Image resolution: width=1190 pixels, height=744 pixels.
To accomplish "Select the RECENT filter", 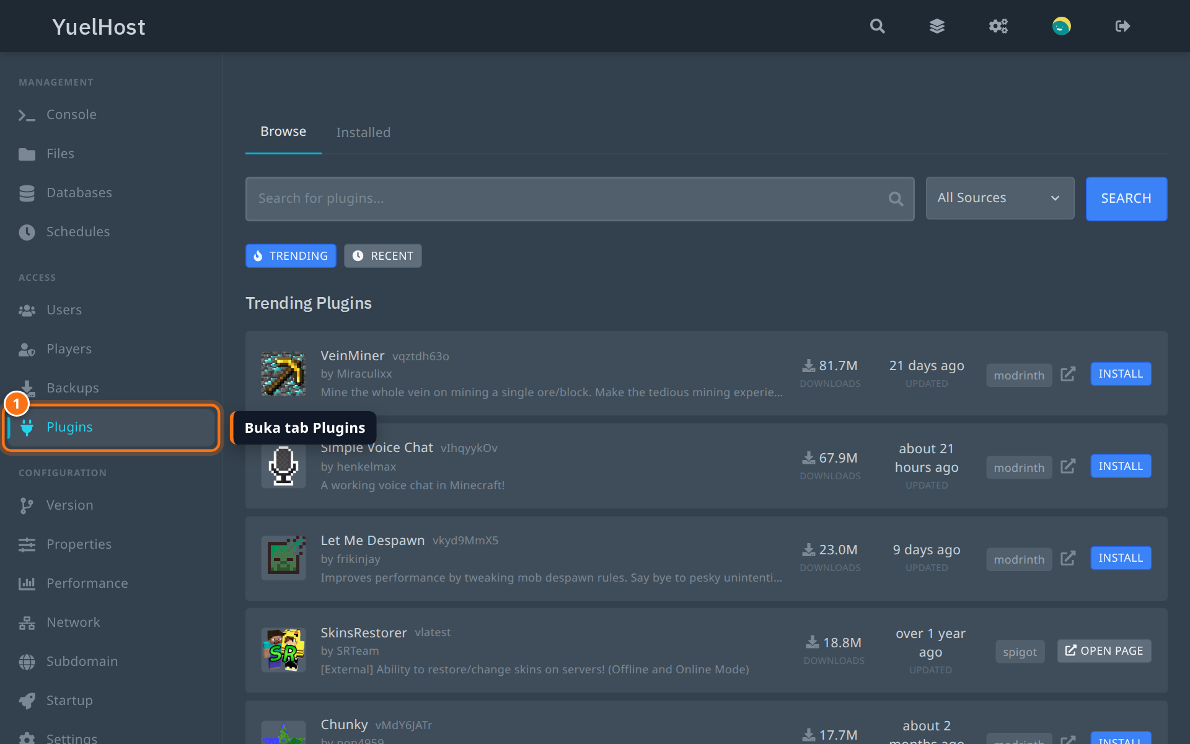I will (x=383, y=255).
